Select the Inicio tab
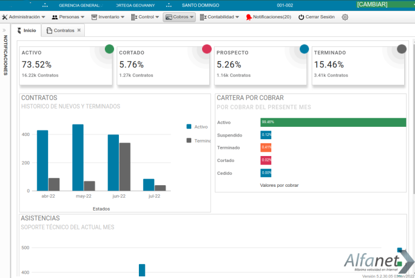 click(x=27, y=31)
